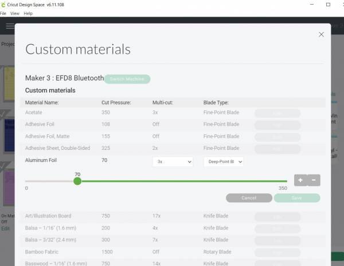Screen dimensions: 344x266
Task: Click the Rotary Blade cell
Action: 217,252
